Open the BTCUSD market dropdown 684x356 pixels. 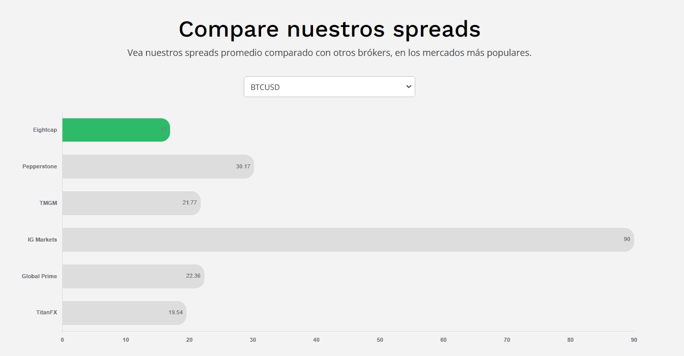pos(329,87)
